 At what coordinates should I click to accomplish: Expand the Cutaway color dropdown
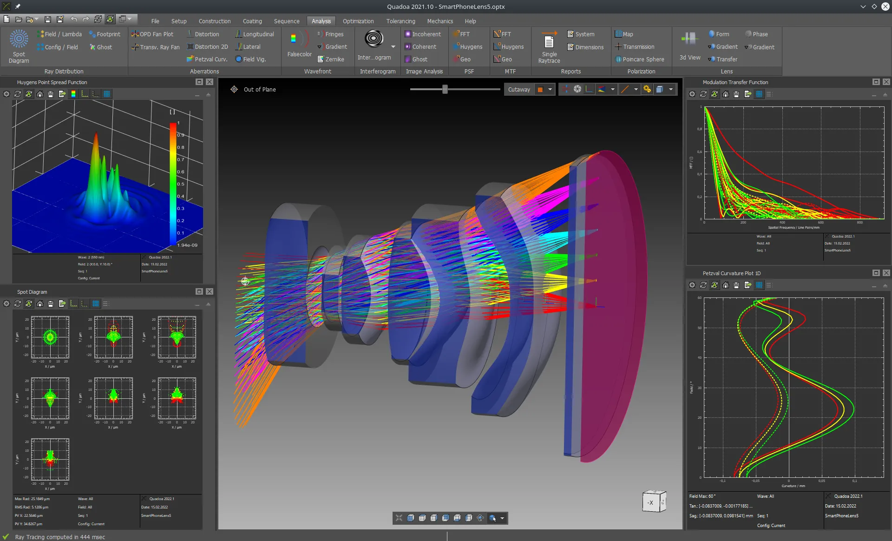click(x=550, y=89)
